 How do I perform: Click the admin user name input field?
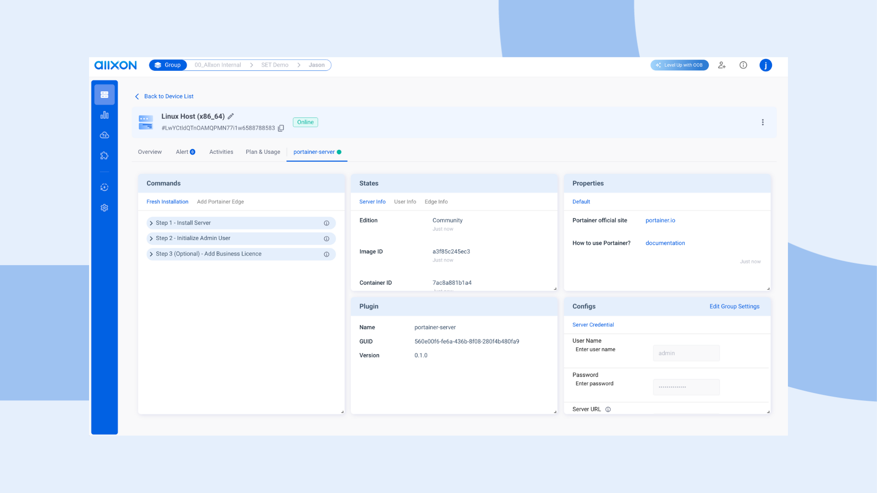[x=686, y=353]
